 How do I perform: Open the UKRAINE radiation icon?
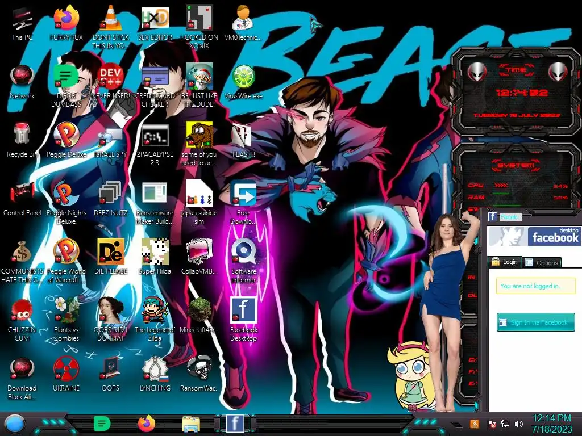click(66, 368)
